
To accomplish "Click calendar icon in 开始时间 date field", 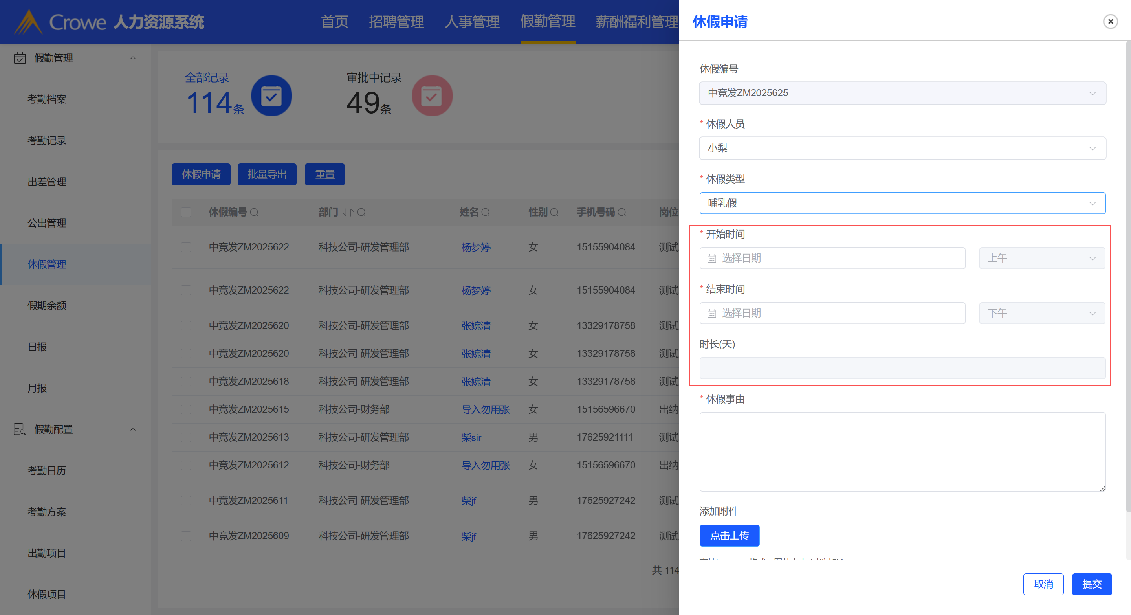I will pyautogui.click(x=712, y=258).
